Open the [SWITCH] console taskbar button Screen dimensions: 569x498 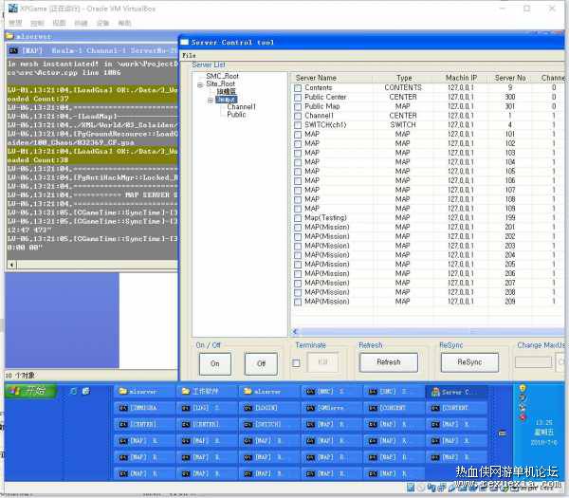(x=269, y=424)
